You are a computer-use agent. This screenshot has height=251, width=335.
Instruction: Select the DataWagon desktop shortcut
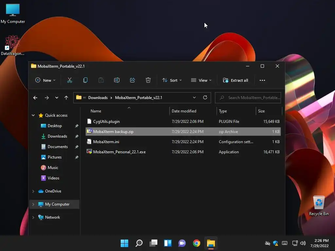tap(12, 45)
